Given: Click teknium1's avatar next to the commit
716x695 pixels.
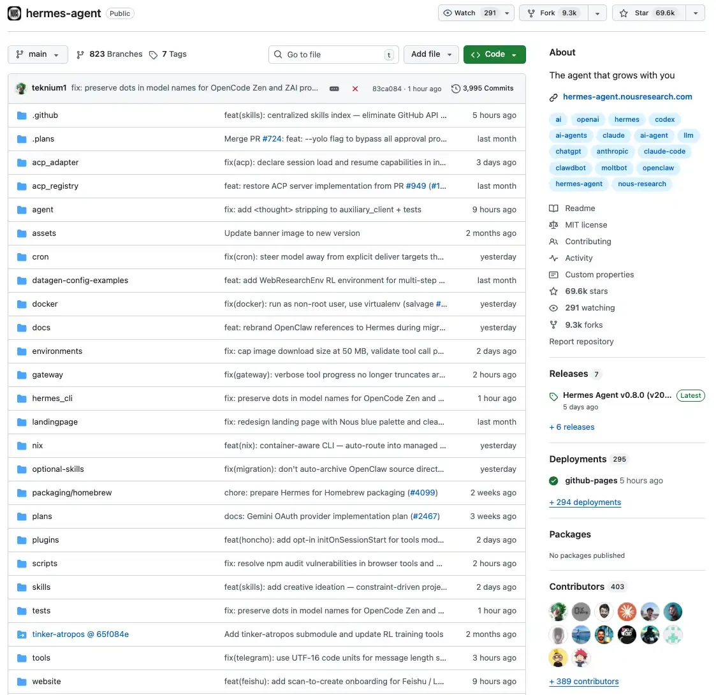Looking at the screenshot, I should [x=21, y=89].
